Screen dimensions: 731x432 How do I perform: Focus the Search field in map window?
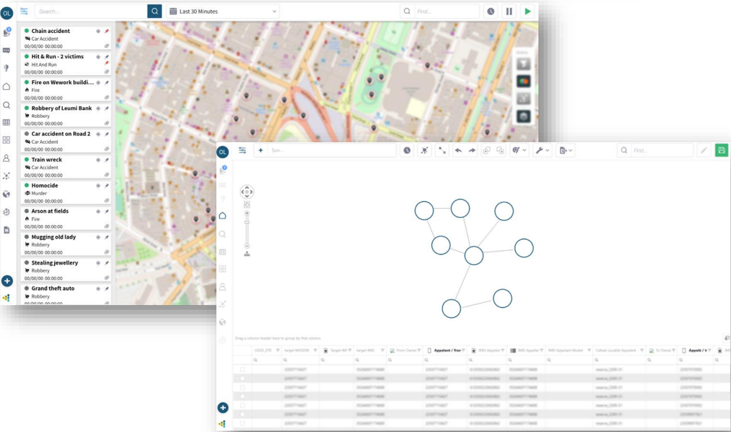tap(91, 11)
